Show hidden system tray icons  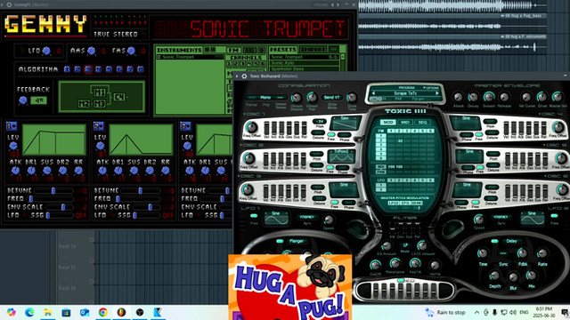coord(476,312)
